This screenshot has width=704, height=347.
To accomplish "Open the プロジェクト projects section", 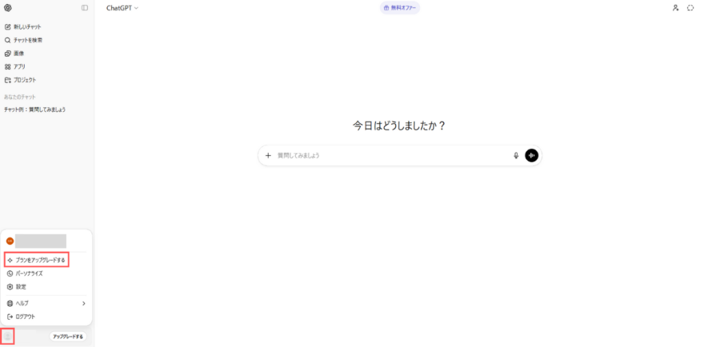I will [x=25, y=80].
